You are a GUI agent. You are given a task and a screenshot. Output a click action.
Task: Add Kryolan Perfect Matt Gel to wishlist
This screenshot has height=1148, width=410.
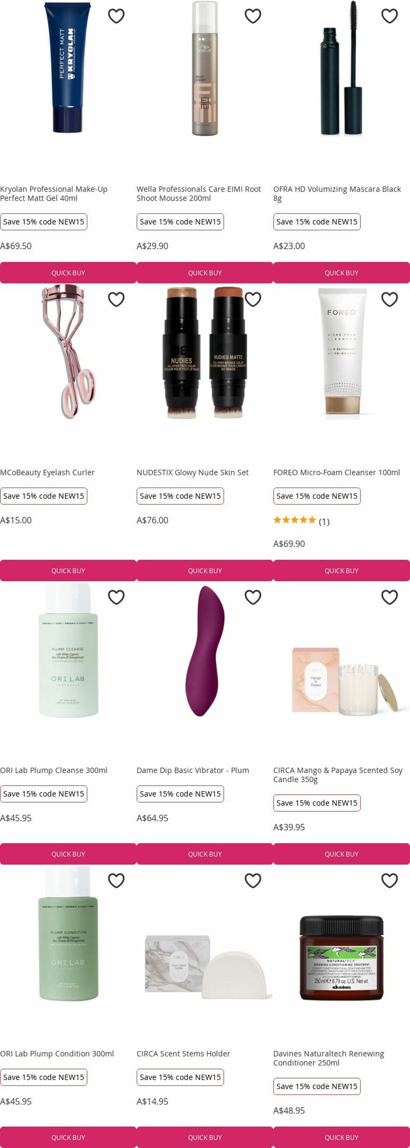coord(116,16)
